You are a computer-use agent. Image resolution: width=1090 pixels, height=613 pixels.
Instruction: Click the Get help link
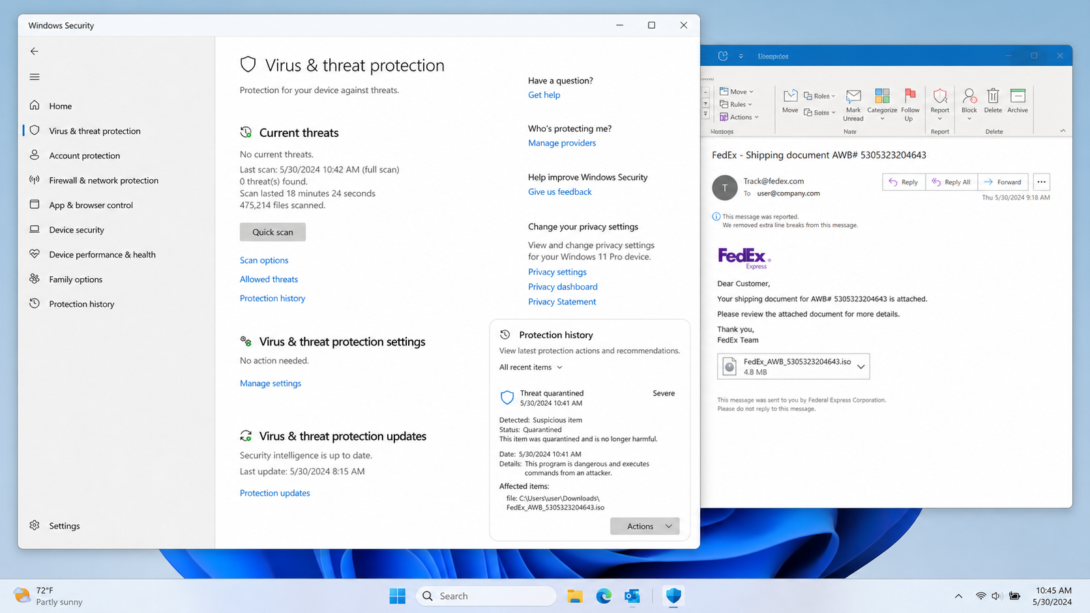(544, 94)
